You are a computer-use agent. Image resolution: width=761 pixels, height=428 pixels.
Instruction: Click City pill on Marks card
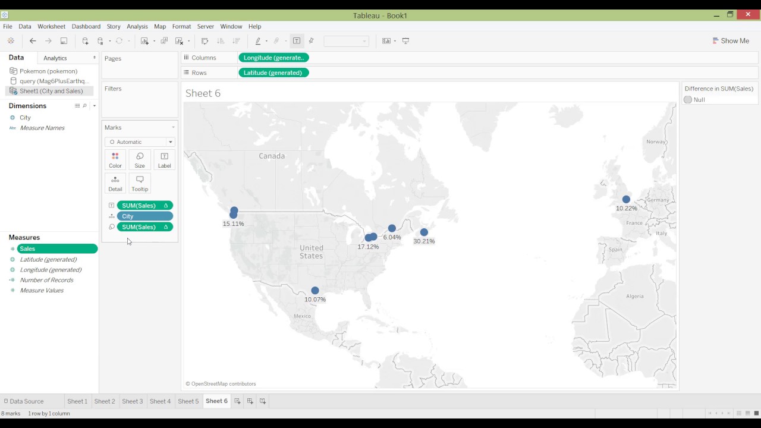click(145, 216)
